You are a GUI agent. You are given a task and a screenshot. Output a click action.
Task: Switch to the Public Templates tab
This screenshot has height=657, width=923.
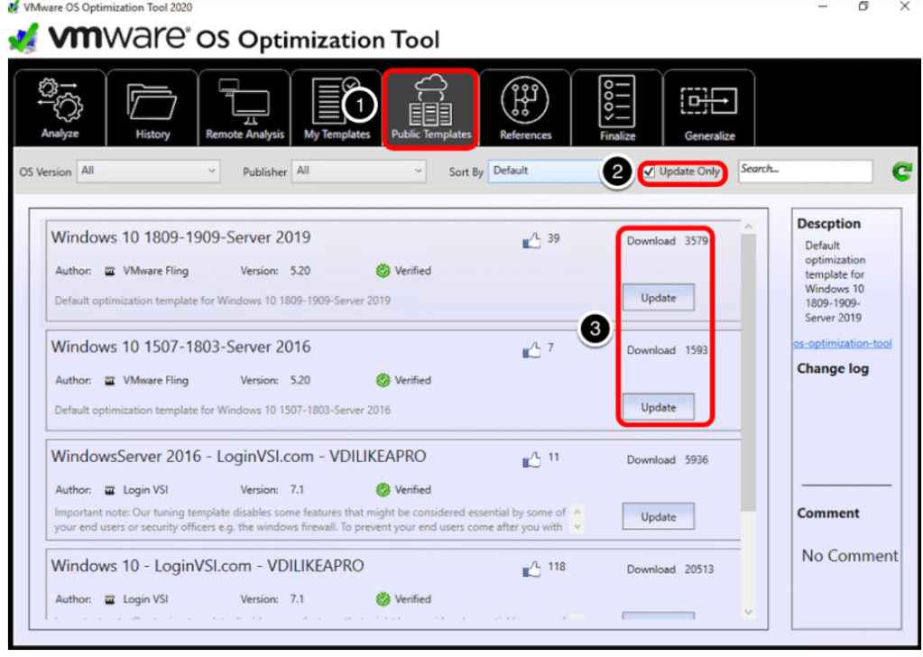point(431,108)
